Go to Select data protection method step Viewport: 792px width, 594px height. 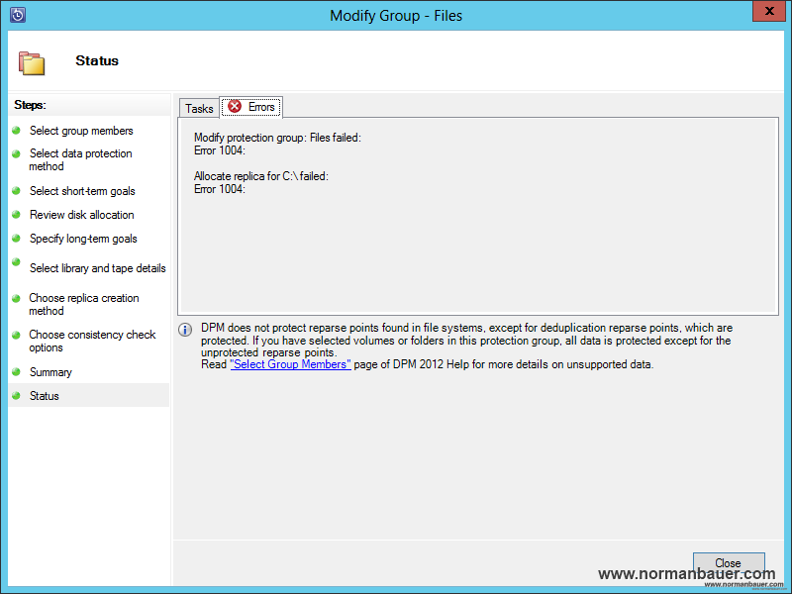tap(81, 159)
